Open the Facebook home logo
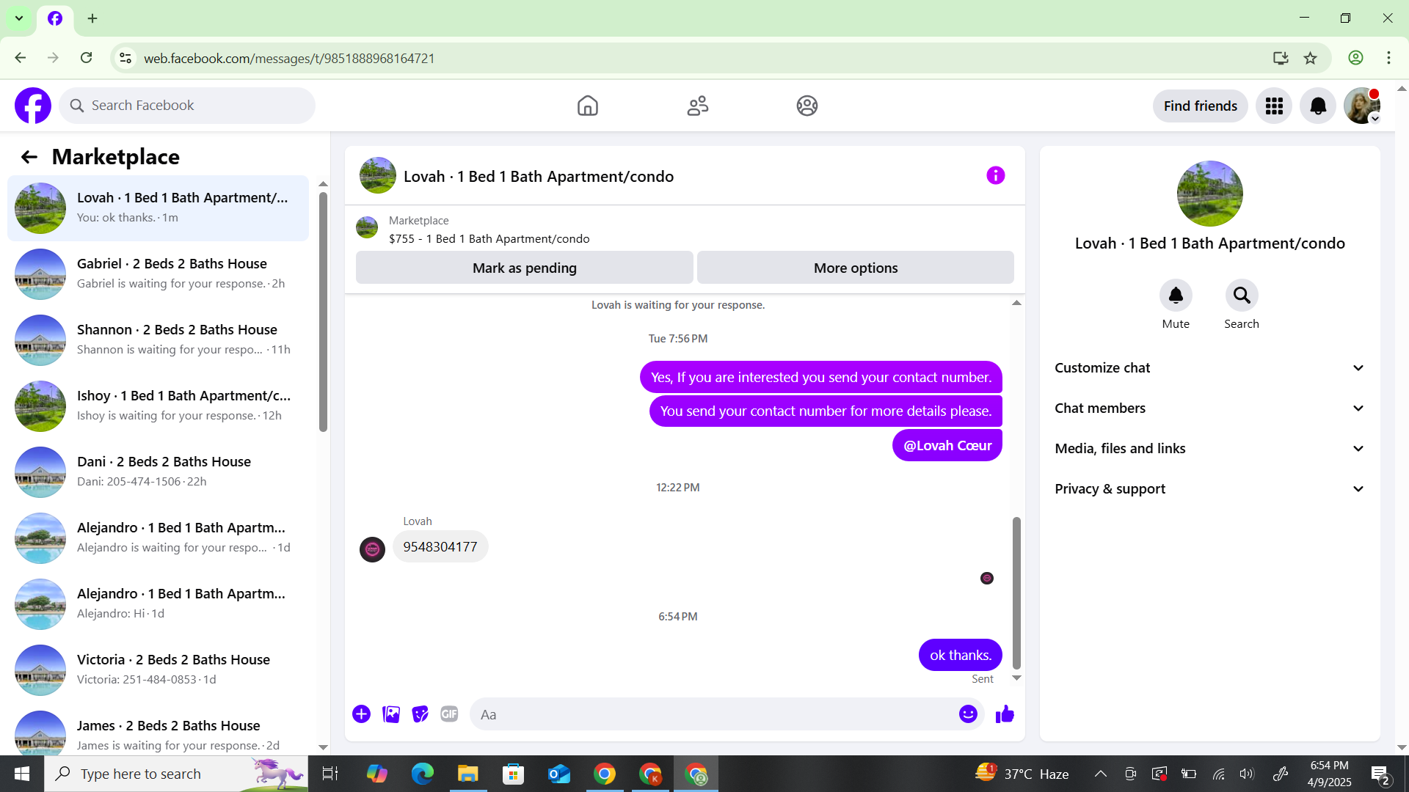This screenshot has width=1409, height=792. coord(33,106)
